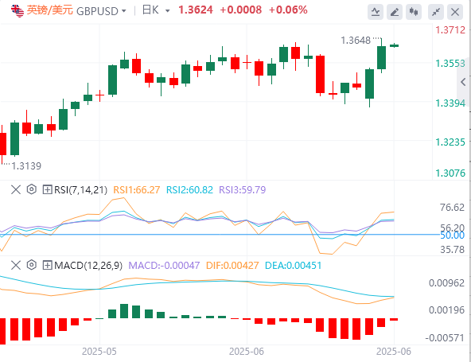Switch chart type with candlestick icon
This screenshot has width=471, height=362.
pyautogui.click(x=414, y=12)
